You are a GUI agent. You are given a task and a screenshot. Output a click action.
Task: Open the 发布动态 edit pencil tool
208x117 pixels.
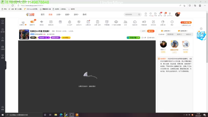[153, 23]
